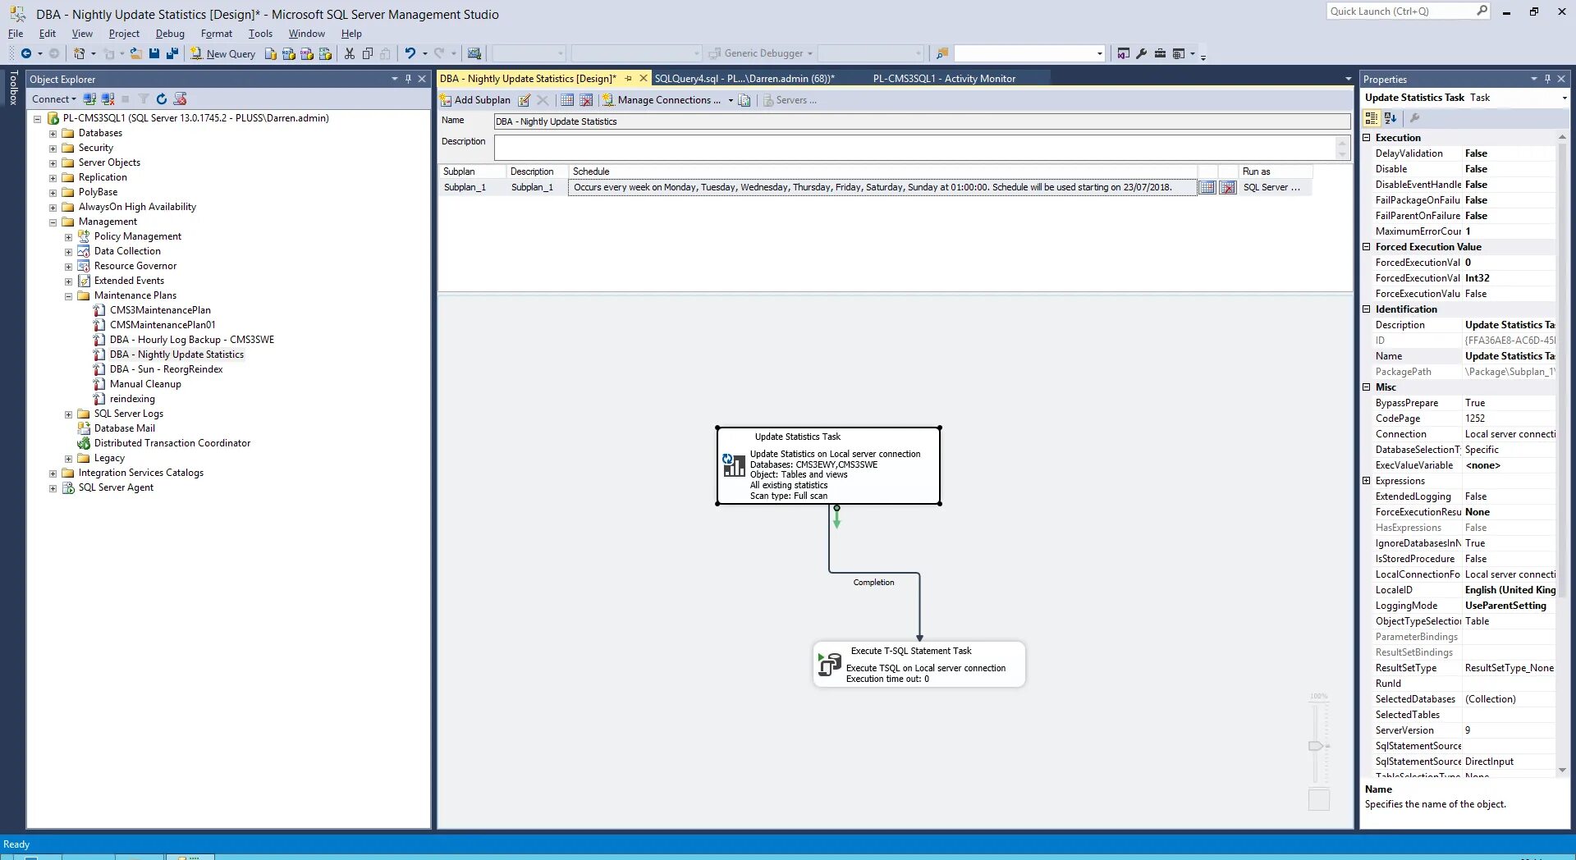The image size is (1576, 860).
Task: Select DBA - Hourly Log Backup - CMS3SWE
Action: [x=192, y=340]
